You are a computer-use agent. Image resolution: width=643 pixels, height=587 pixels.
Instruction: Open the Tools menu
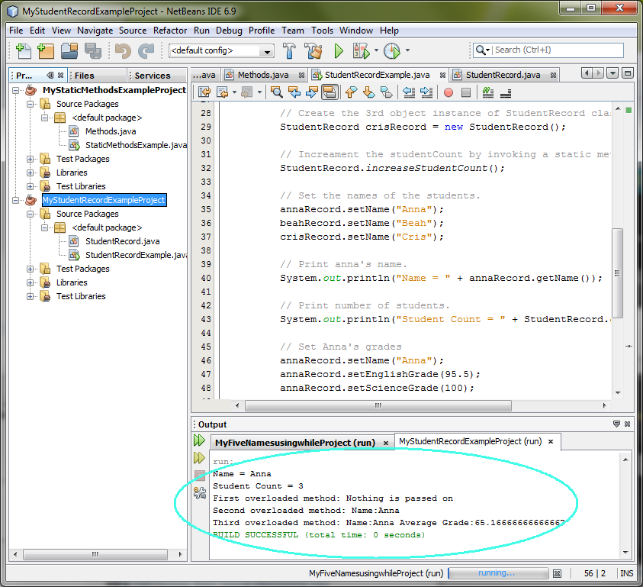tap(322, 31)
